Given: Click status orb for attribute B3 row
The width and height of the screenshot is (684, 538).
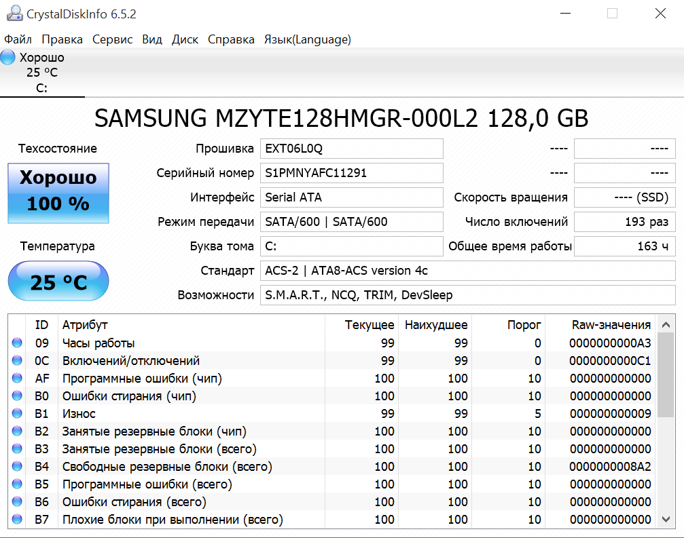Looking at the screenshot, I should 17,448.
